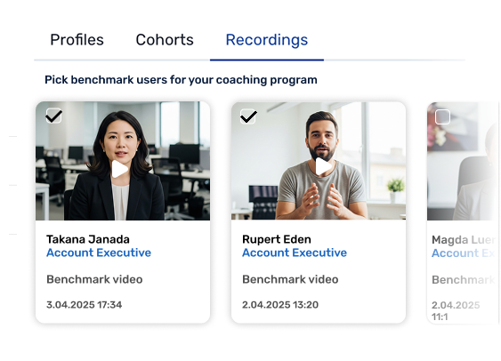This screenshot has height=361, width=501.
Task: Uncheck Rupert Eden's benchmark checkbox
Action: pos(248,116)
